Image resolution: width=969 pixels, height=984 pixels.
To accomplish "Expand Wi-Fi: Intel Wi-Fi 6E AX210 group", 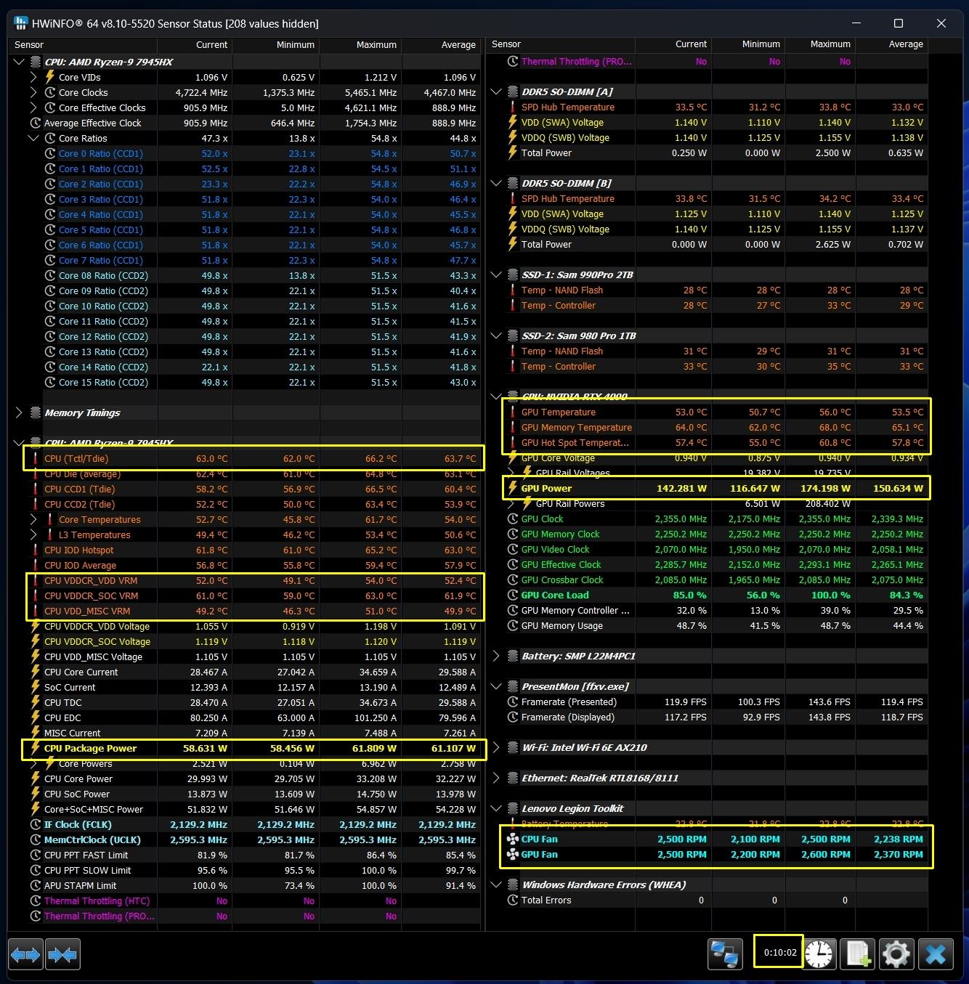I will click(x=496, y=747).
